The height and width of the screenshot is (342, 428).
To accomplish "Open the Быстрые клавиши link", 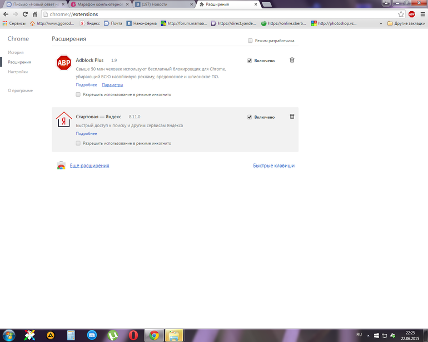I will (x=274, y=165).
